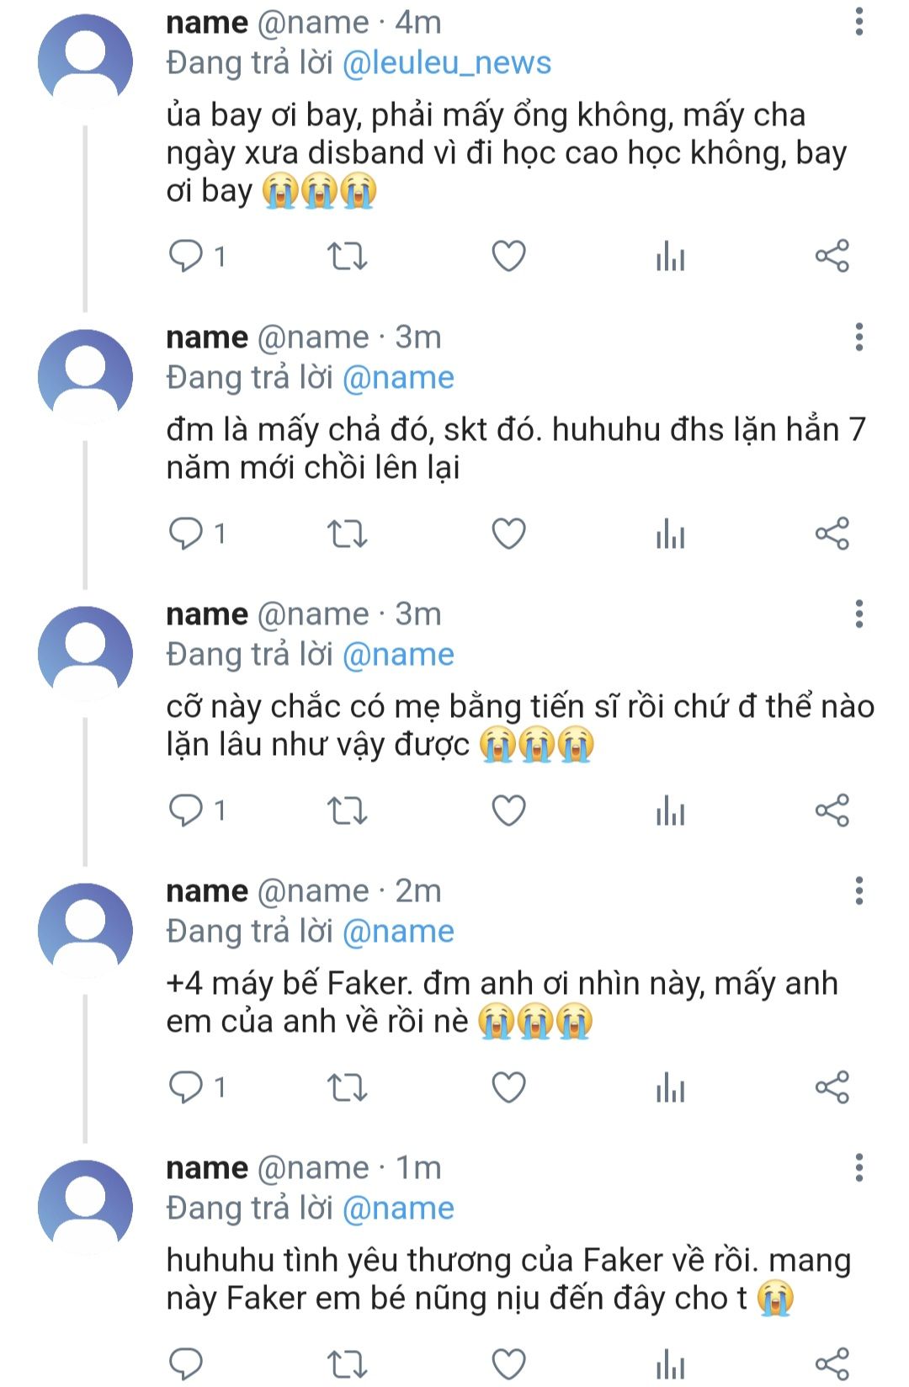Retweet the "bằng tiến sĩ" reply
This screenshot has height=1387, width=909.
pos(347,810)
